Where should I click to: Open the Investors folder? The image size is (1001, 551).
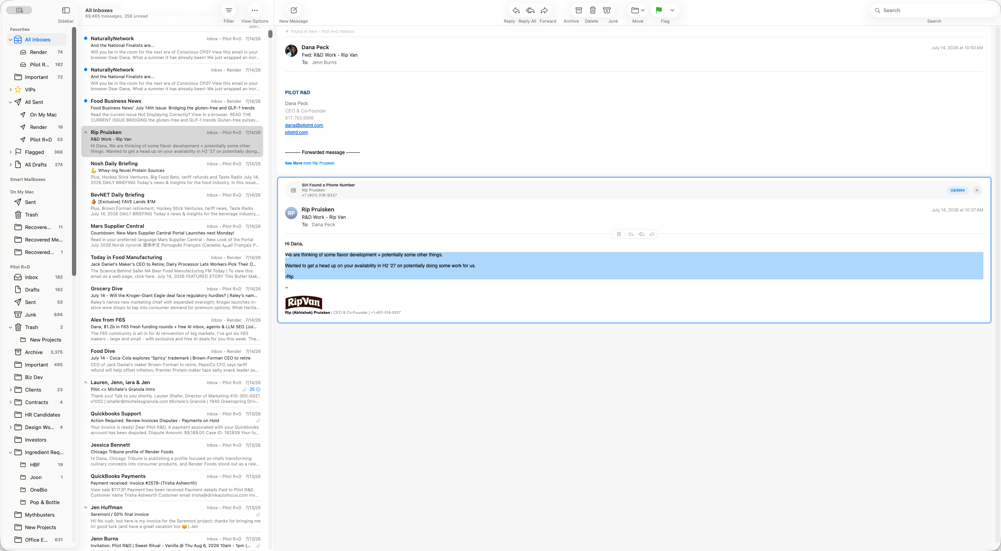pyautogui.click(x=38, y=440)
